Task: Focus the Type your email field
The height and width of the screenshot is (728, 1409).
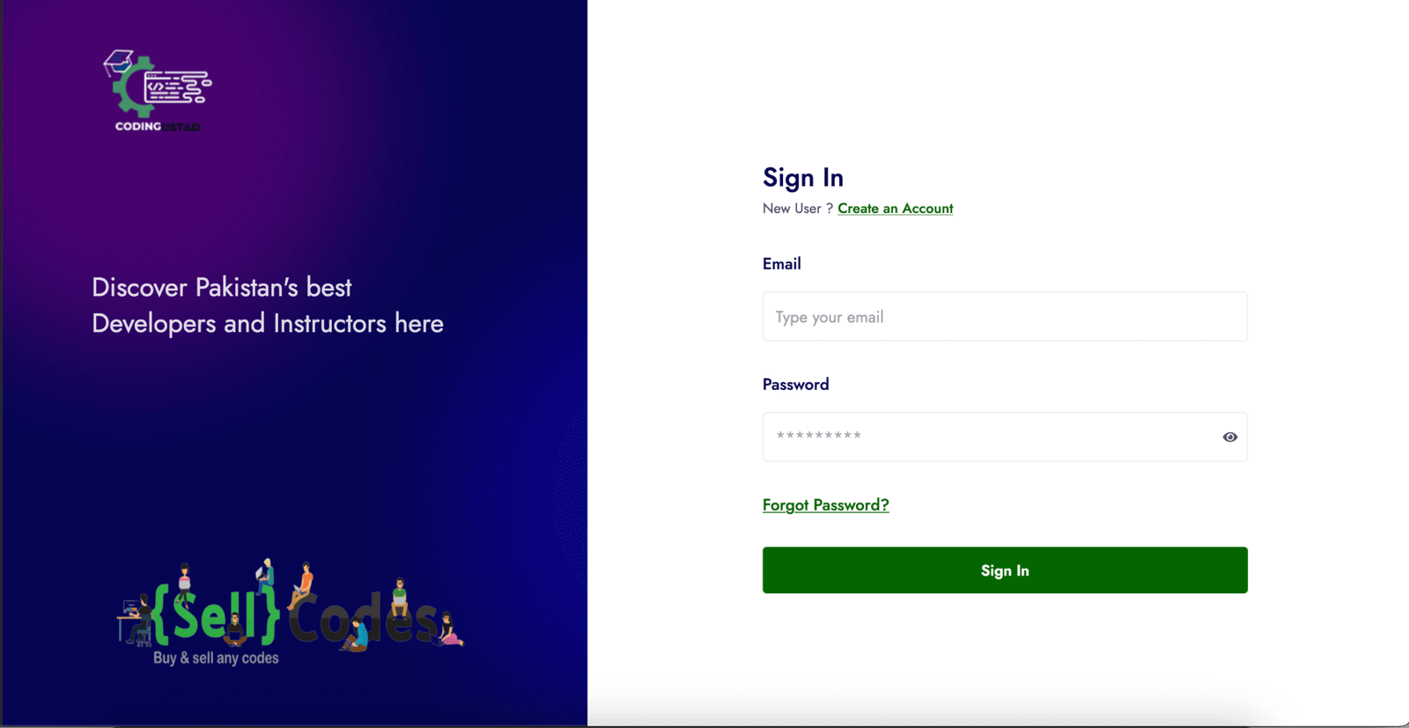Action: (x=1005, y=317)
